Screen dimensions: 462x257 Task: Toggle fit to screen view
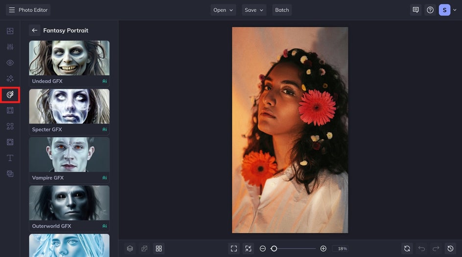234,249
